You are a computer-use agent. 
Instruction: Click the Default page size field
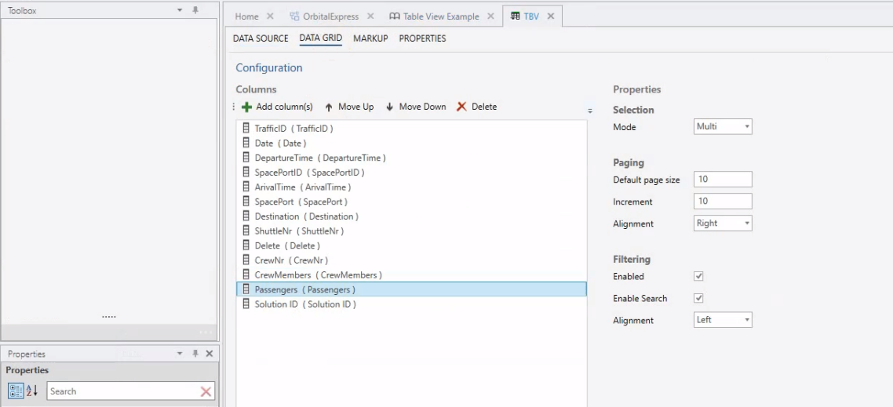point(723,180)
